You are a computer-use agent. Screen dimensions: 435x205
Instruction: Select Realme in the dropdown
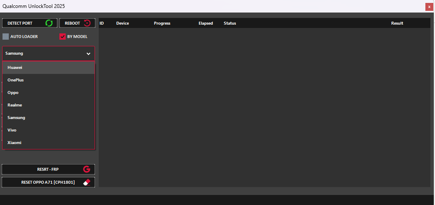click(x=49, y=105)
